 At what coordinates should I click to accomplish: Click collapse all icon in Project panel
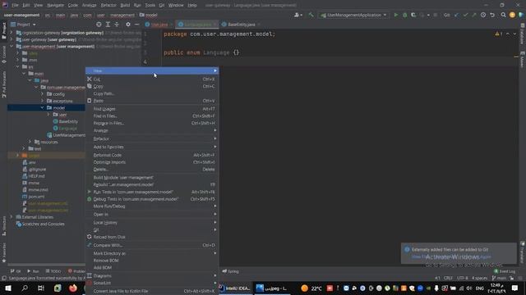tap(117, 25)
